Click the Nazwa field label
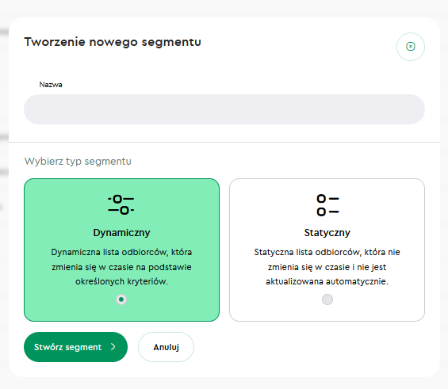The height and width of the screenshot is (389, 448). click(51, 85)
